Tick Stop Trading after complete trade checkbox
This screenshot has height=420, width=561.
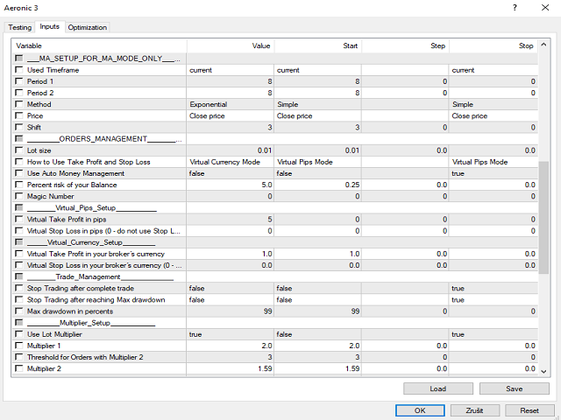[x=19, y=288]
